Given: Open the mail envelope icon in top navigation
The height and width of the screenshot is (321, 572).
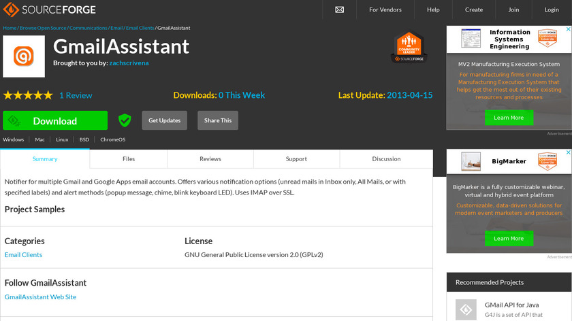Looking at the screenshot, I should [339, 10].
